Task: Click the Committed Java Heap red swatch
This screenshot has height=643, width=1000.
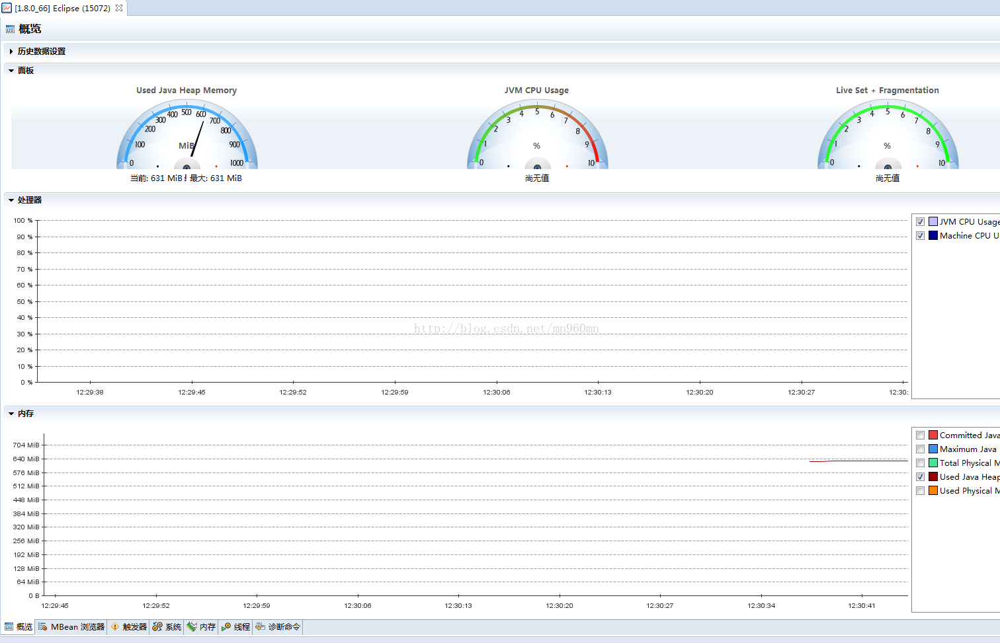Action: pyautogui.click(x=933, y=435)
